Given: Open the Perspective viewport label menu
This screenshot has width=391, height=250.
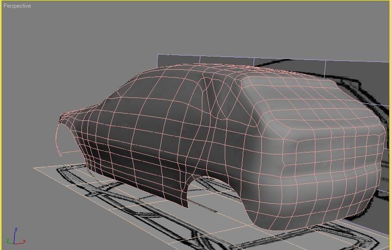Looking at the screenshot, I should (17, 6).
